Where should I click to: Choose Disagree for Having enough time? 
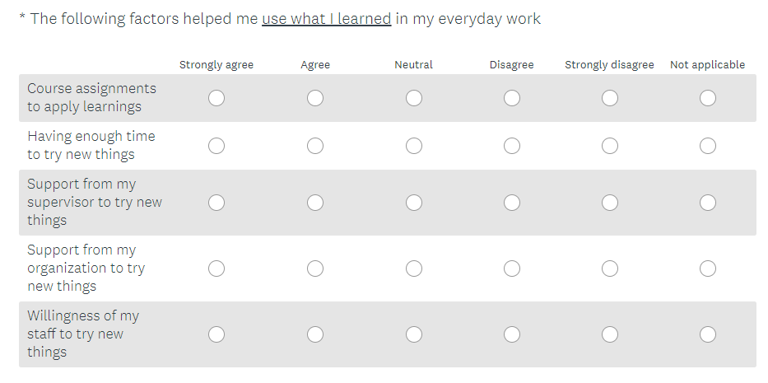512,146
